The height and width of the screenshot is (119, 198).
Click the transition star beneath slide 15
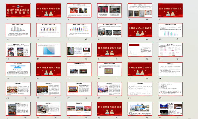click(86, 59)
